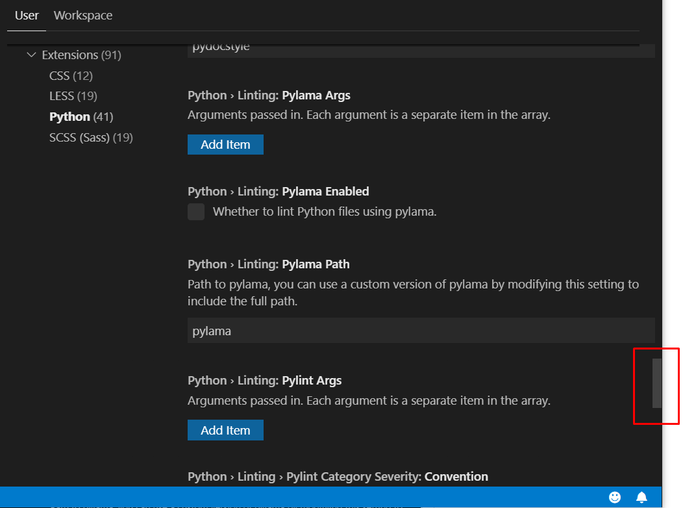Select the Pylama Enabled setting title
Screen dimensions: 696x508
(x=279, y=192)
